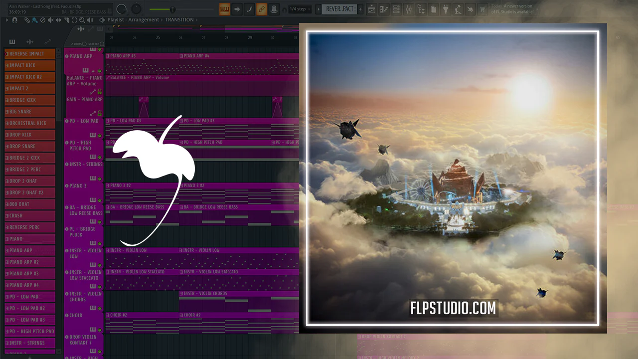The height and width of the screenshot is (359, 638).
Task: Open the Mixer from top toolbar
Action: coord(409,9)
